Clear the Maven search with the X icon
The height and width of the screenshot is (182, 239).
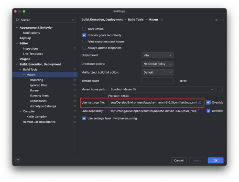[x=73, y=20]
